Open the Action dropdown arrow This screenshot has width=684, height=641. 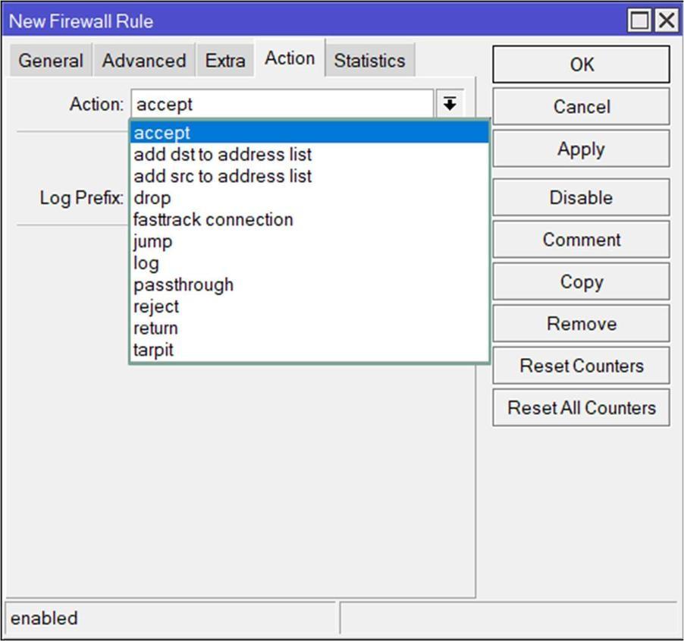click(450, 104)
